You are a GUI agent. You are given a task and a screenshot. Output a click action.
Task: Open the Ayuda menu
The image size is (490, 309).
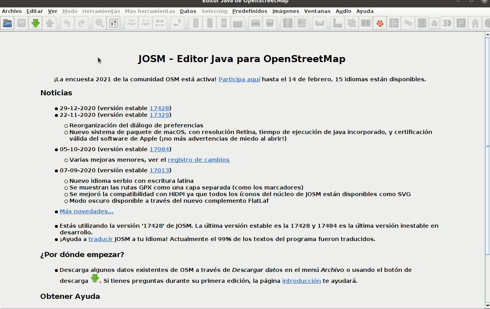coord(365,11)
